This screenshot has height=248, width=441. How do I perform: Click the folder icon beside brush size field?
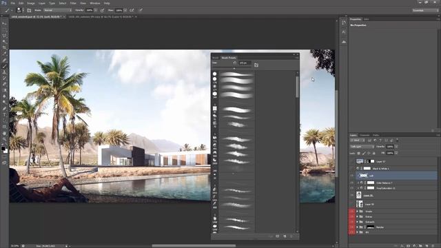(x=256, y=65)
